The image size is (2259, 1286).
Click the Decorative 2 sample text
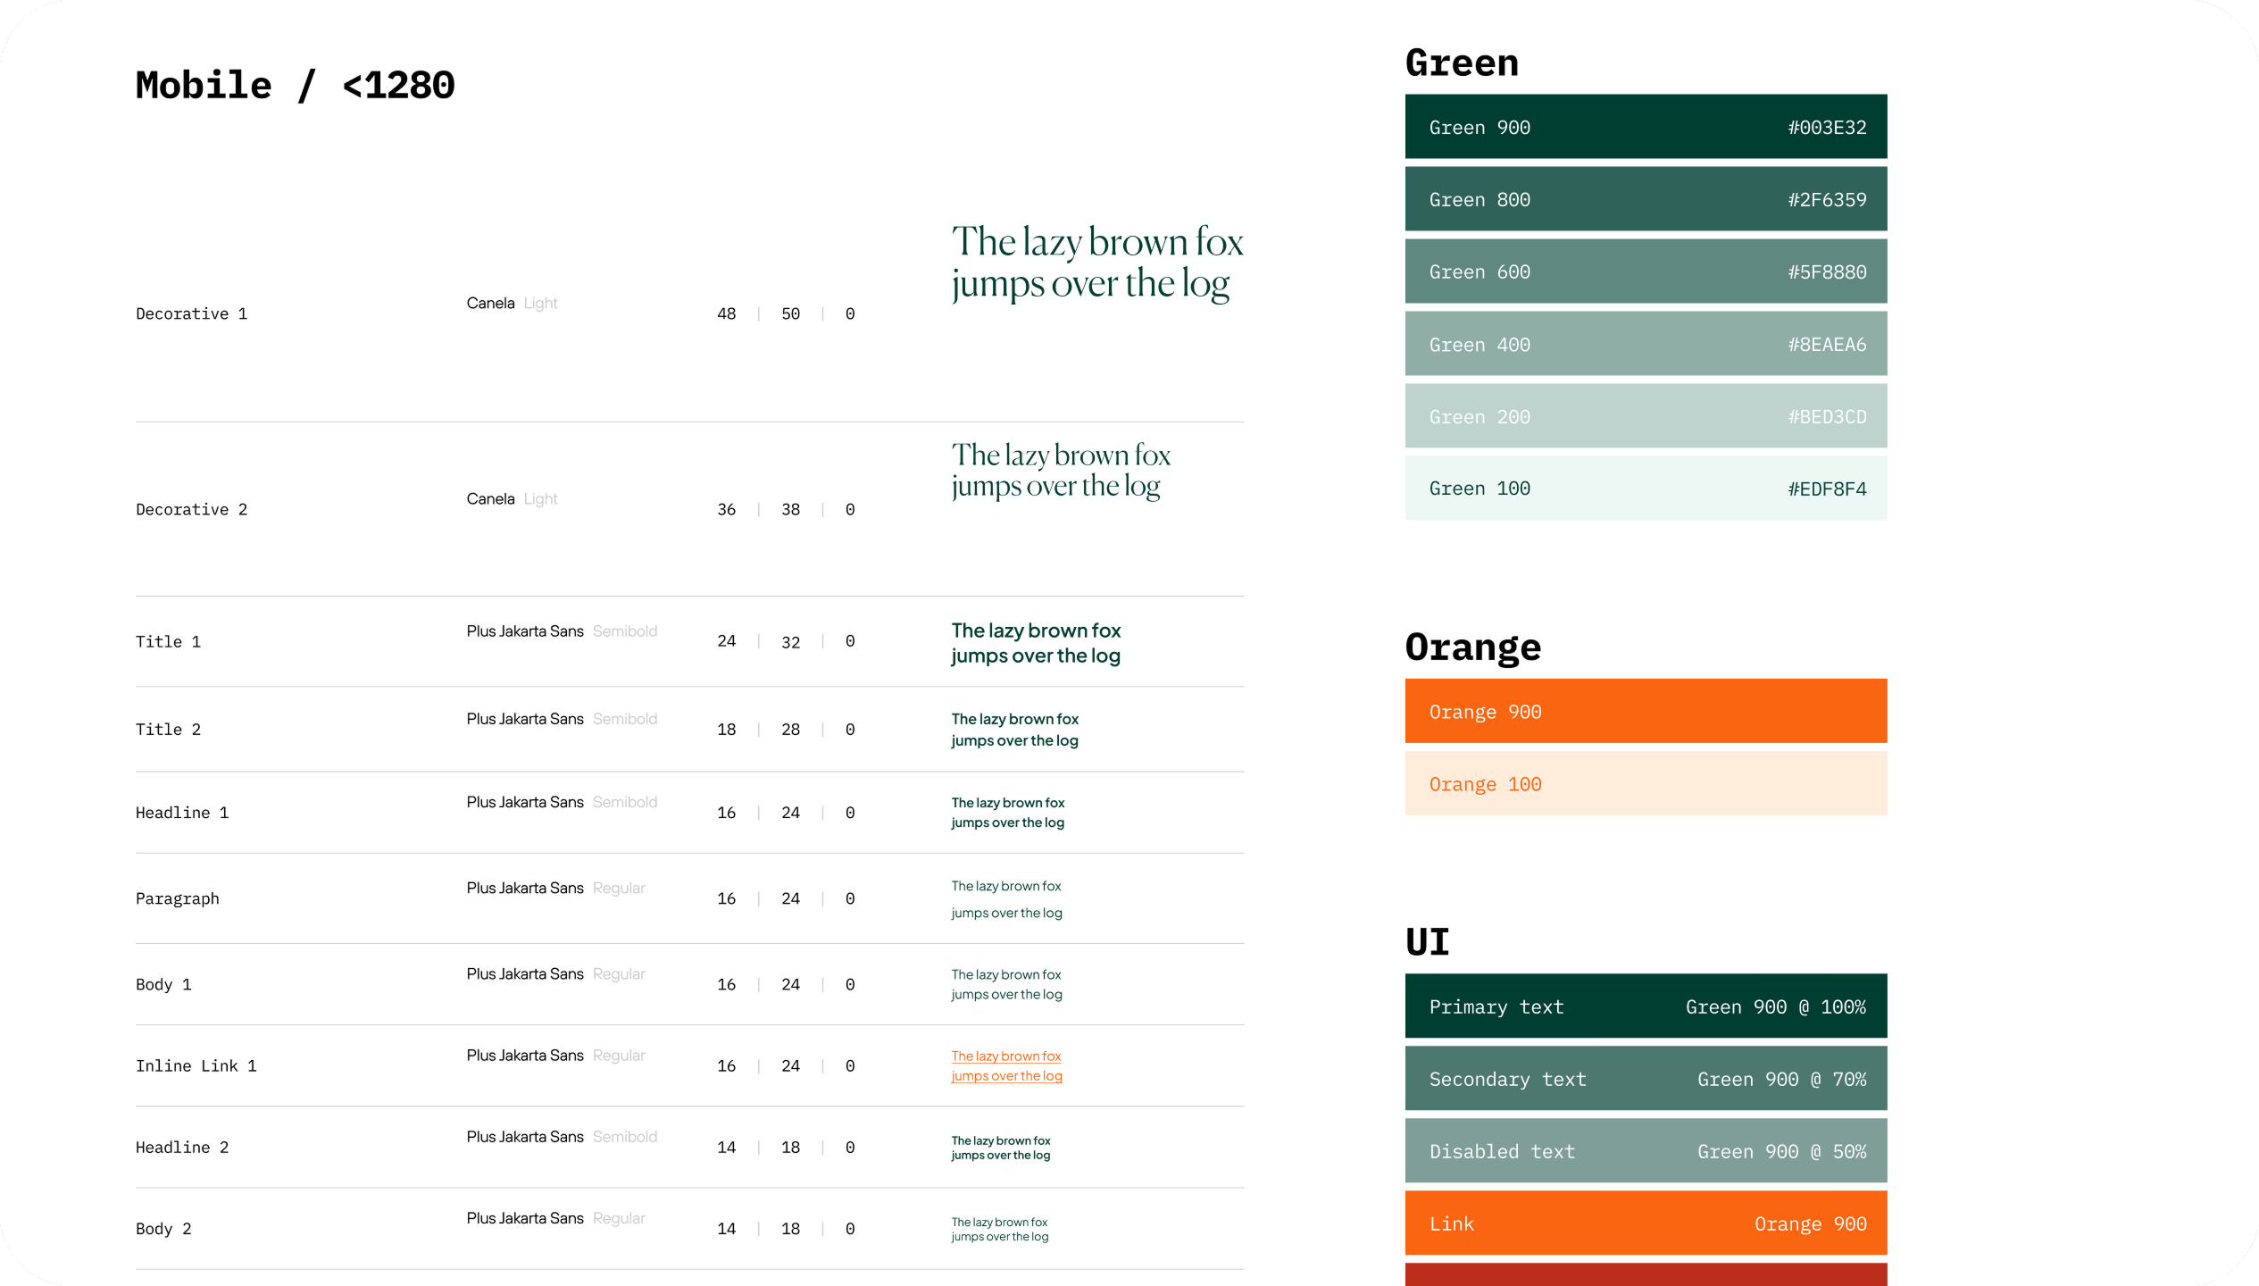coord(1061,470)
